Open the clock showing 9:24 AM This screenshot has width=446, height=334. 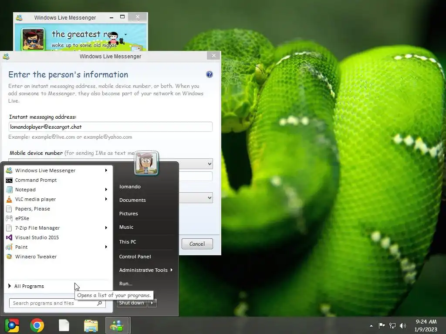pyautogui.click(x=426, y=325)
